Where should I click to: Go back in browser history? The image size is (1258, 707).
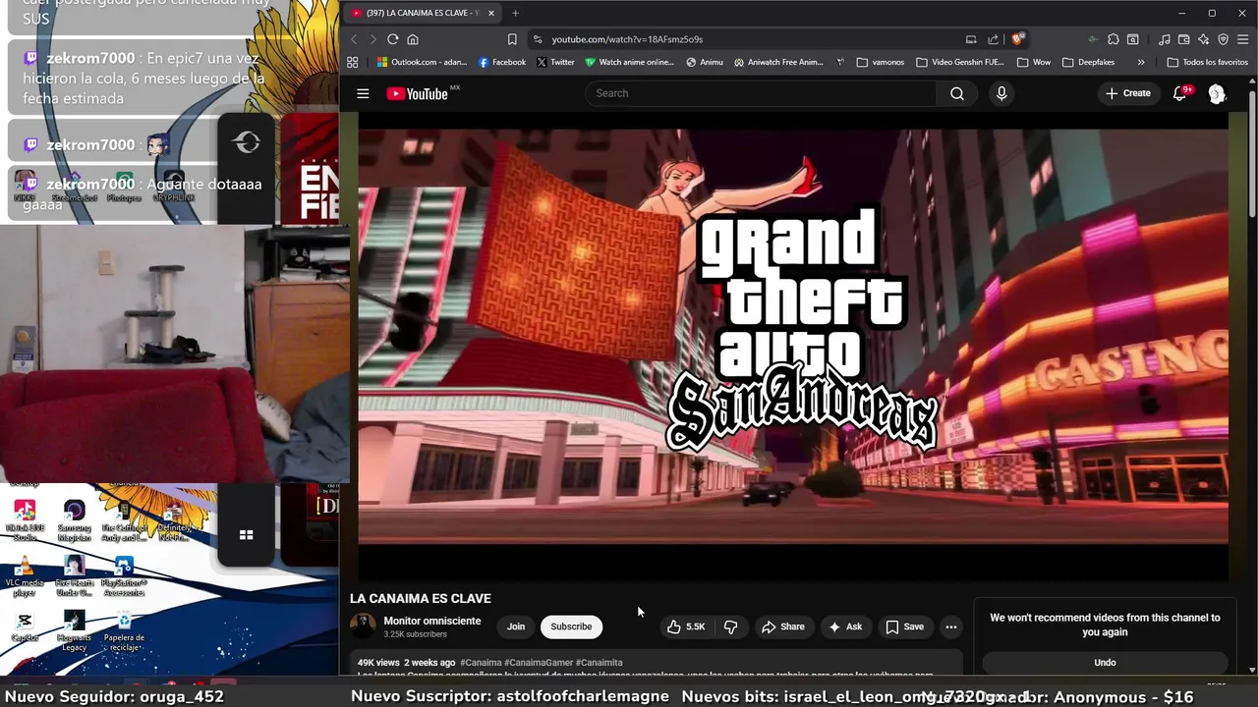click(x=354, y=39)
